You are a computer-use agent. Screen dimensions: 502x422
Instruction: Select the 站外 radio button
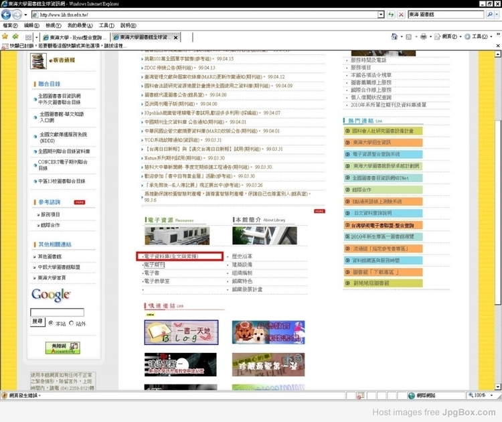(x=71, y=323)
